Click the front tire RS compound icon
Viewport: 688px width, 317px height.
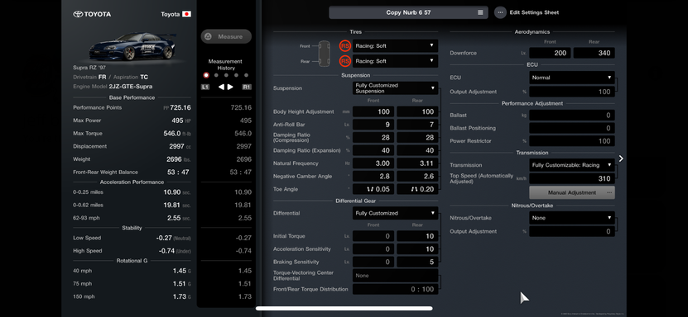point(345,46)
